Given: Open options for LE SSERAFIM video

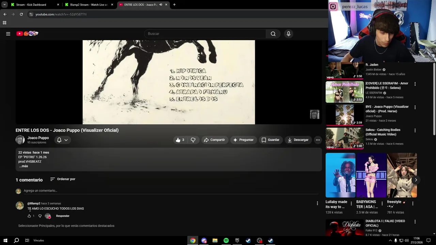Looking at the screenshot, I should (x=415, y=84).
